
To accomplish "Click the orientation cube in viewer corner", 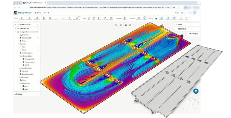I will [x=190, y=102].
